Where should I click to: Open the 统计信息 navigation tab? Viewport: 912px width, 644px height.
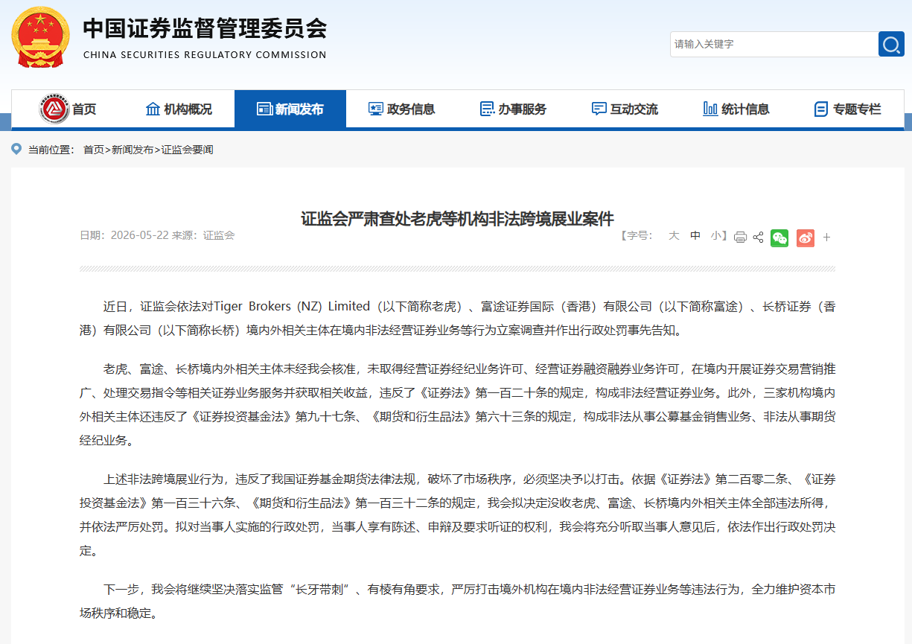(x=737, y=109)
